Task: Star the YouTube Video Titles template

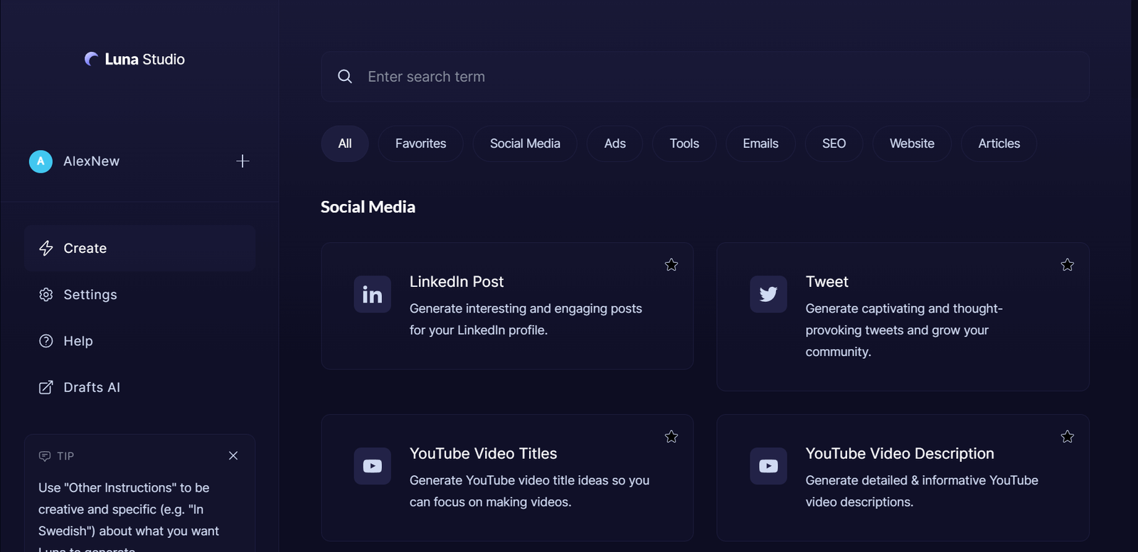Action: point(671,437)
